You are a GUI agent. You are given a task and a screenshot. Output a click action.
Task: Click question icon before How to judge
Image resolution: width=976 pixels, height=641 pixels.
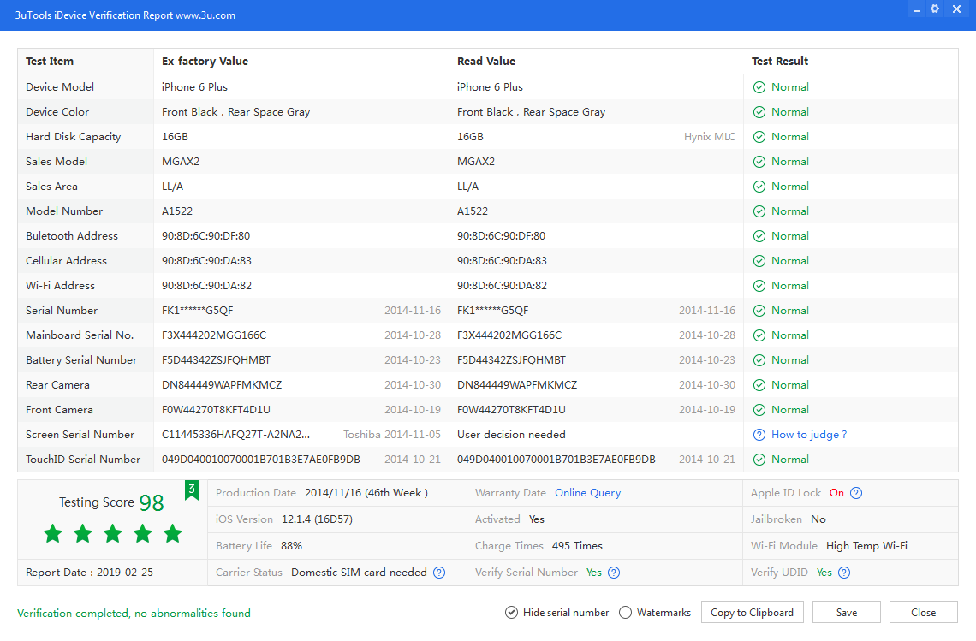click(759, 435)
